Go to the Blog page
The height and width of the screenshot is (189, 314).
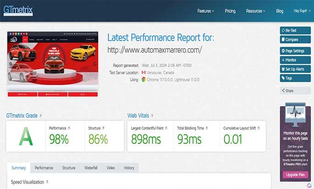click(280, 11)
